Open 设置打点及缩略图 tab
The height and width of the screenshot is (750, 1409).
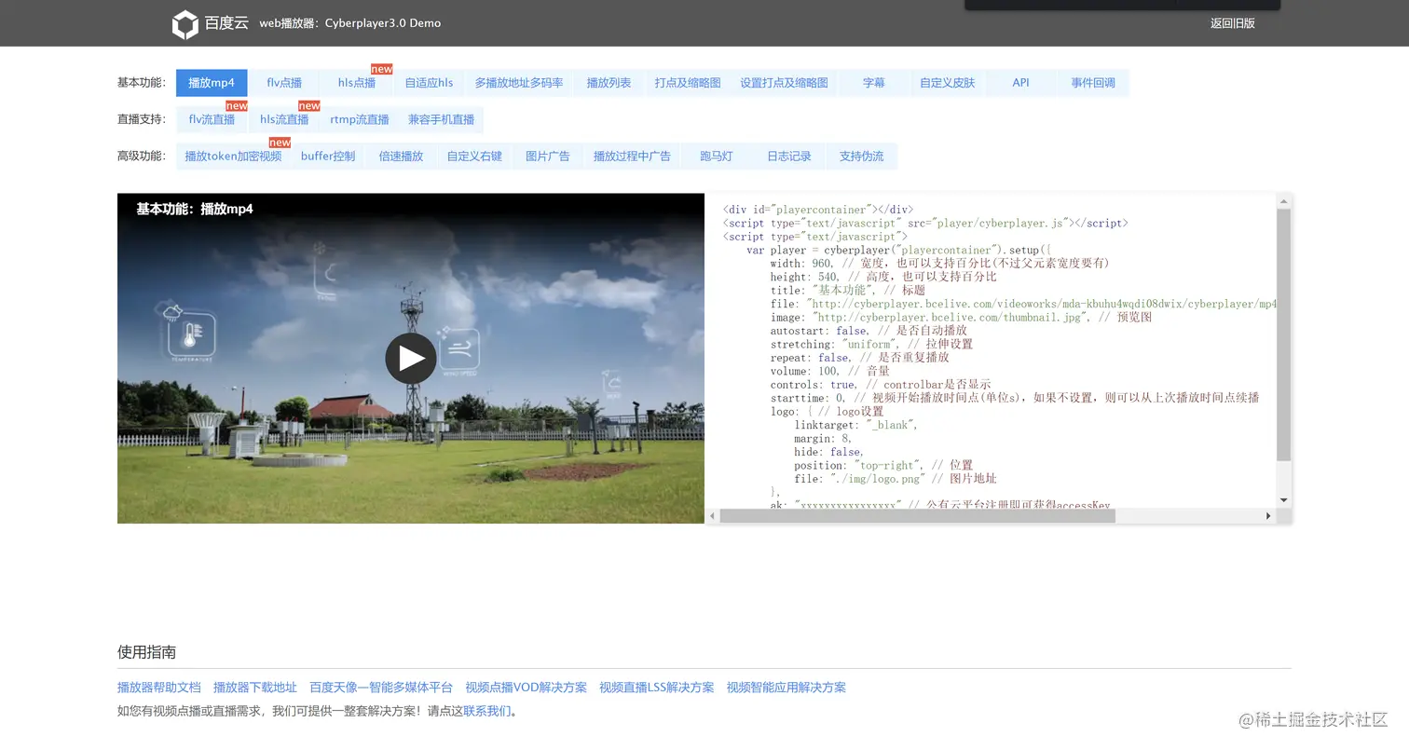point(784,82)
